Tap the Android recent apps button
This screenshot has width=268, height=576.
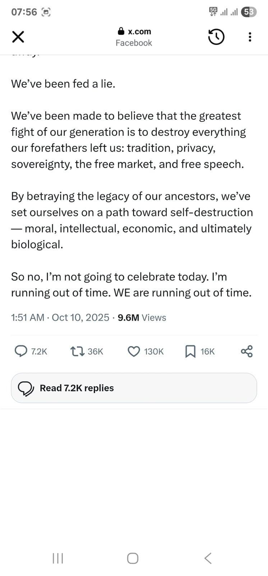pyautogui.click(x=57, y=558)
